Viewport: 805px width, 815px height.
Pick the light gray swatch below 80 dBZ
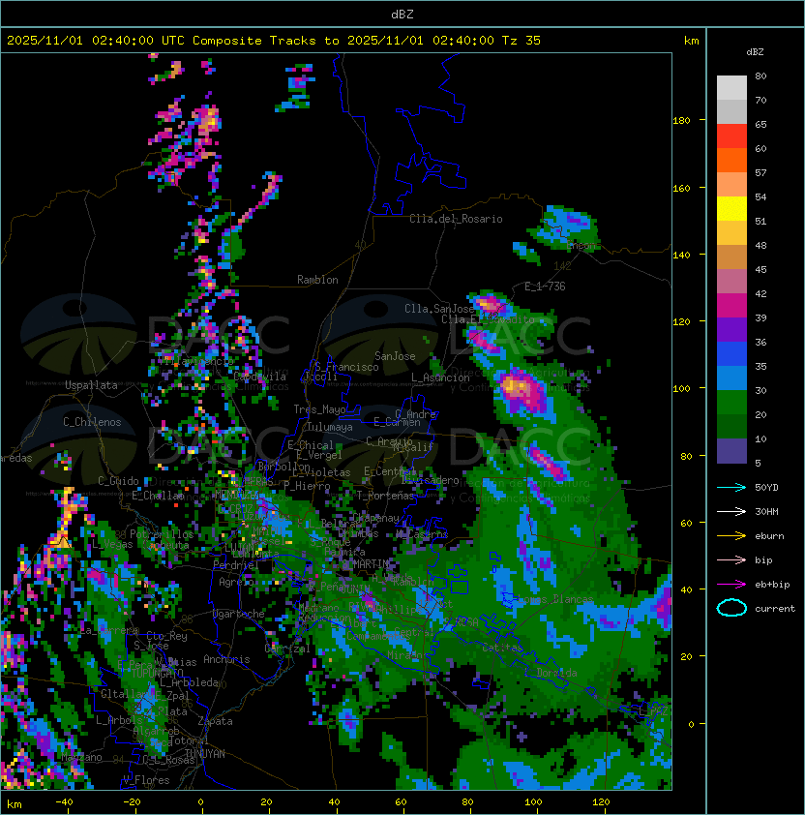pos(731,88)
